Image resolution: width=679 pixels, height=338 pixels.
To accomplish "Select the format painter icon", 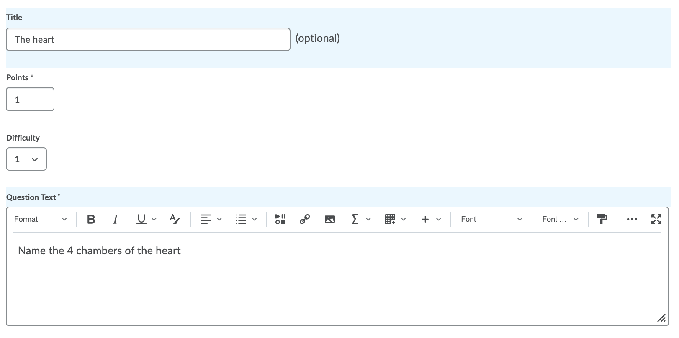I will [x=602, y=219].
